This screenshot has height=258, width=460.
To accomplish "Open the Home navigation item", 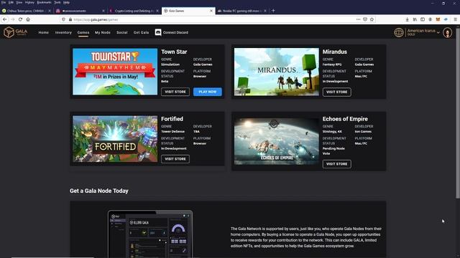I will click(x=43, y=32).
